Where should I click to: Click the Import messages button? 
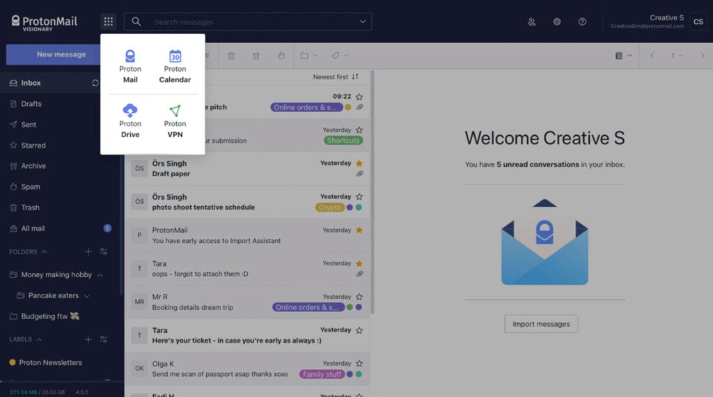click(541, 324)
